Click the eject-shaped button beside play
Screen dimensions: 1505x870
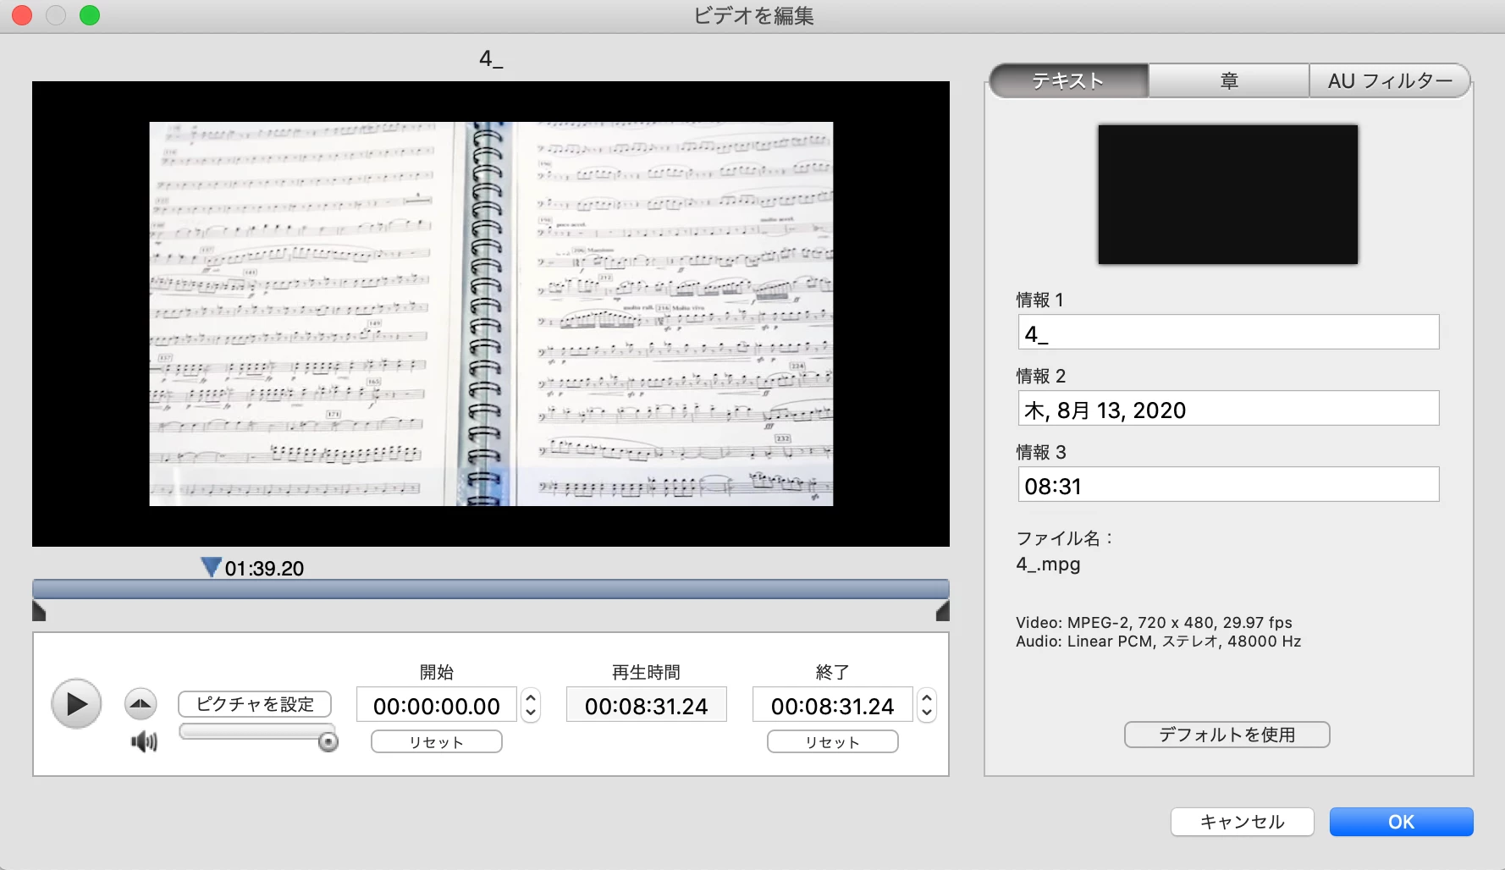(x=141, y=703)
